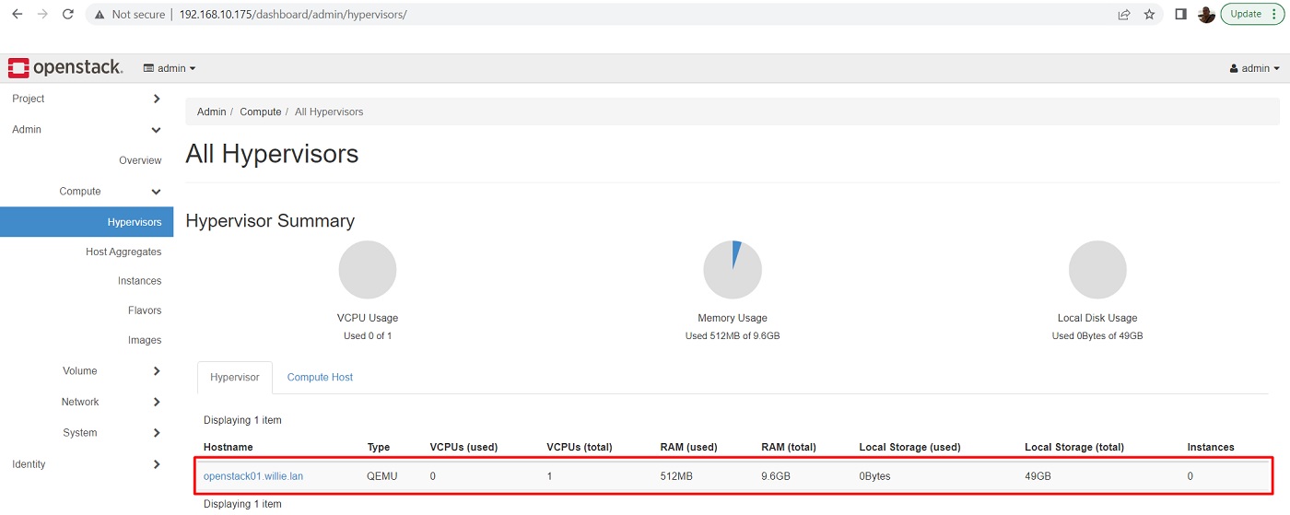Open the openstack01.willie.lan hypervisor link

[x=253, y=476]
